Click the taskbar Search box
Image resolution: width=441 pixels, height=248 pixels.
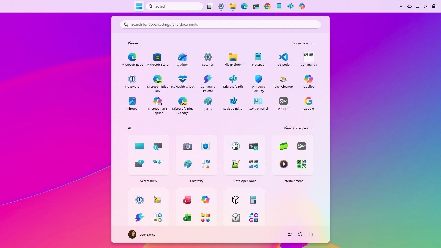pyautogui.click(x=175, y=6)
